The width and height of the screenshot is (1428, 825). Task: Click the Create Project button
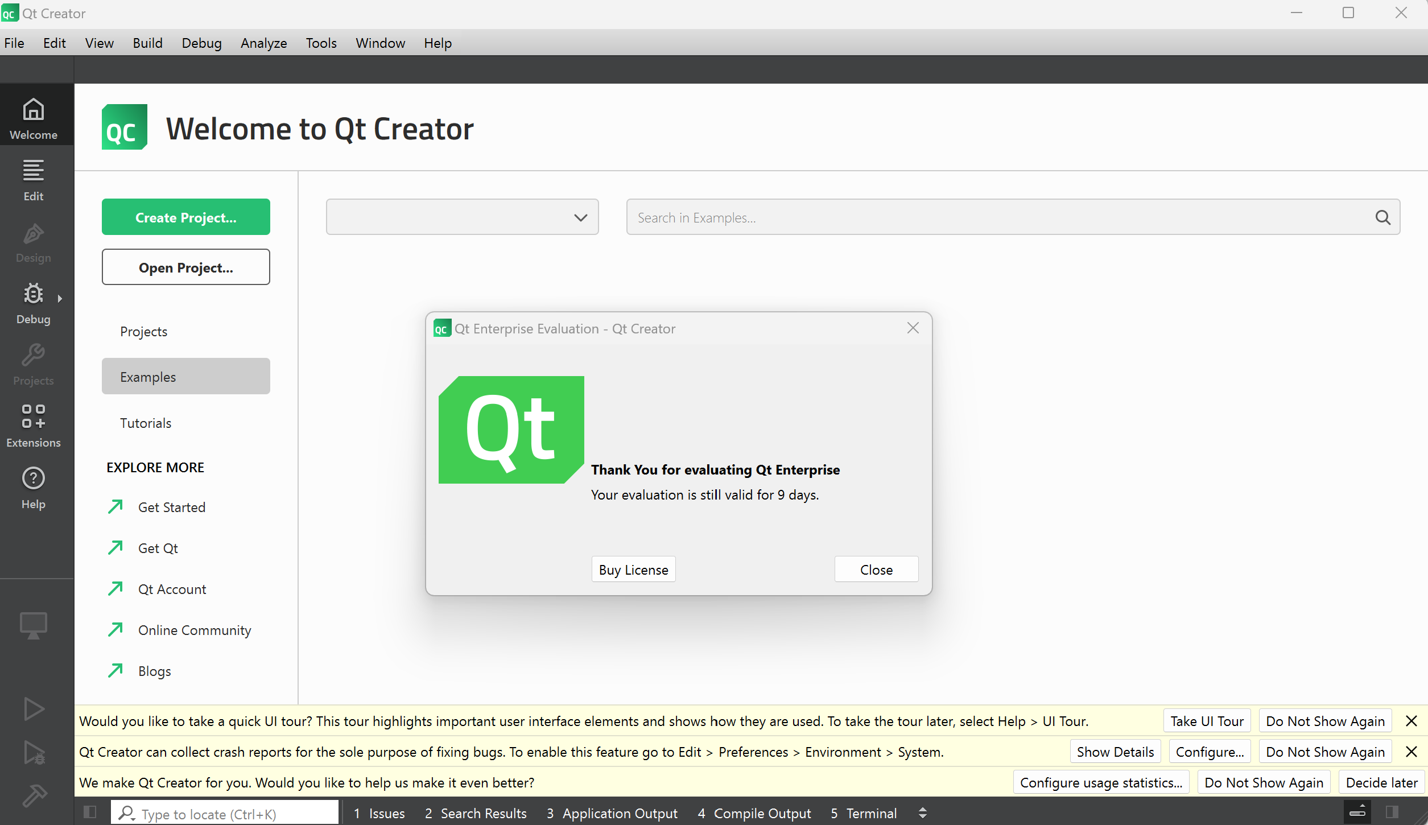tap(186, 217)
